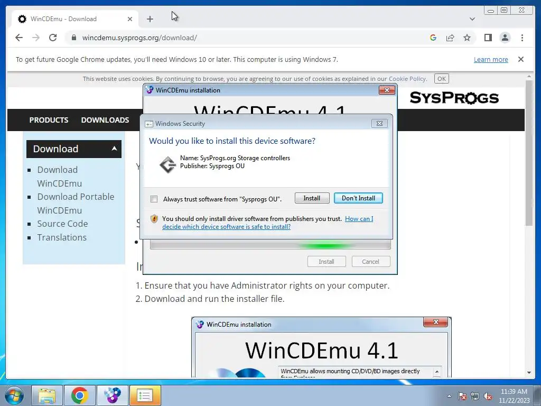Click the scrollbar down arrow

point(529,373)
